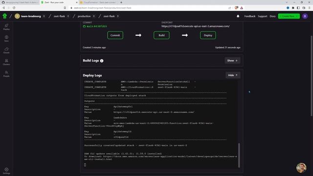Click the Commit pipeline step
The image size is (313, 176).
pos(115,35)
